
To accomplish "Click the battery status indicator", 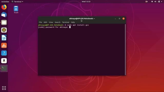I will [x=159, y=2].
